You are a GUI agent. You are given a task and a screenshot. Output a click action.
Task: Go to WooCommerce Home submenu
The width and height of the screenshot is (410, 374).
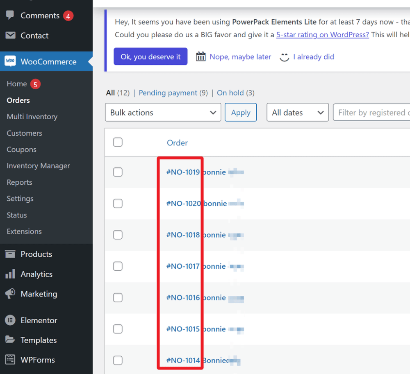(17, 84)
